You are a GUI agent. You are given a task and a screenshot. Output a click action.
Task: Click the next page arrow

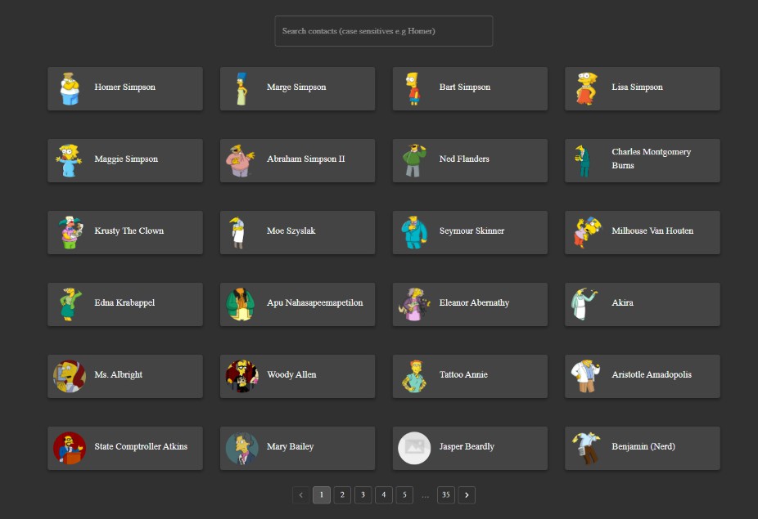[x=467, y=495]
